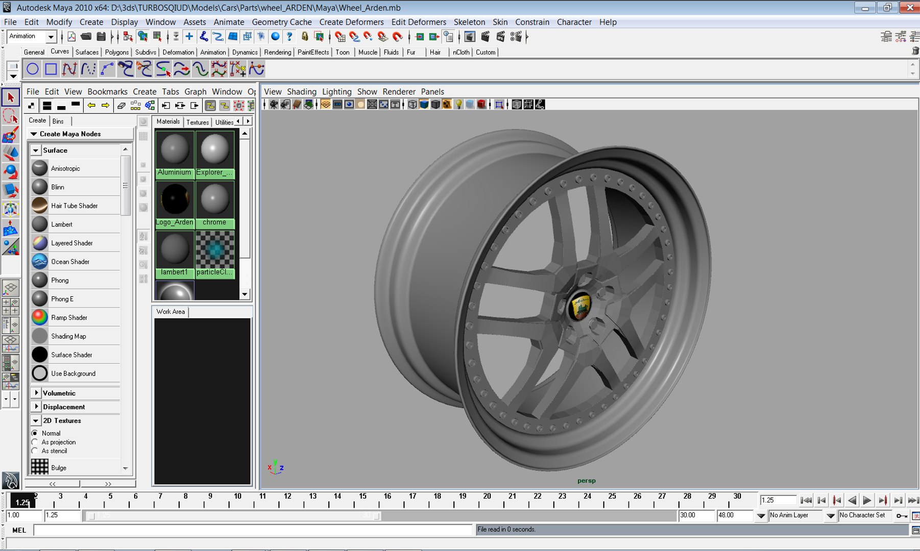Click the Select tool arrow in toolbox
This screenshot has width=920, height=551.
[11, 97]
